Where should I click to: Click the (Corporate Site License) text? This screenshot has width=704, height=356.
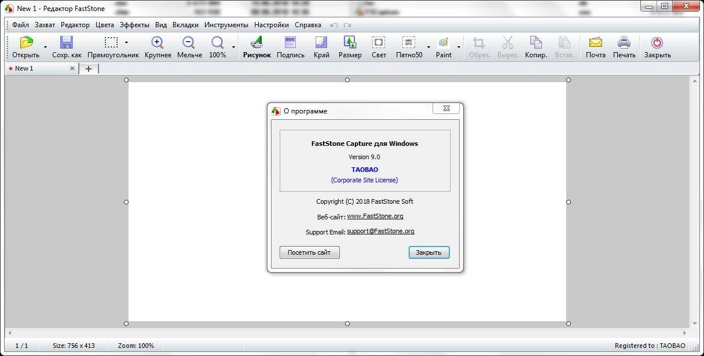365,180
